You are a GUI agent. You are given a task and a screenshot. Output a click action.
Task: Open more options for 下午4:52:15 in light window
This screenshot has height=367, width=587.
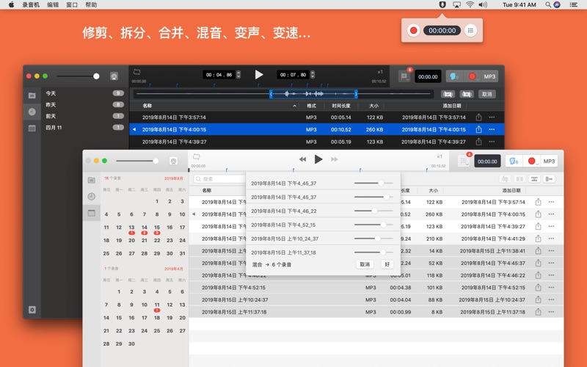pyautogui.click(x=551, y=288)
